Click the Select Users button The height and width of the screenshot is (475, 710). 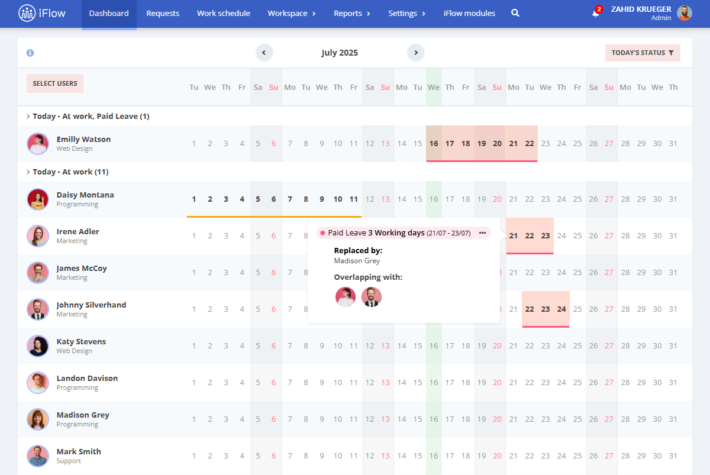55,83
